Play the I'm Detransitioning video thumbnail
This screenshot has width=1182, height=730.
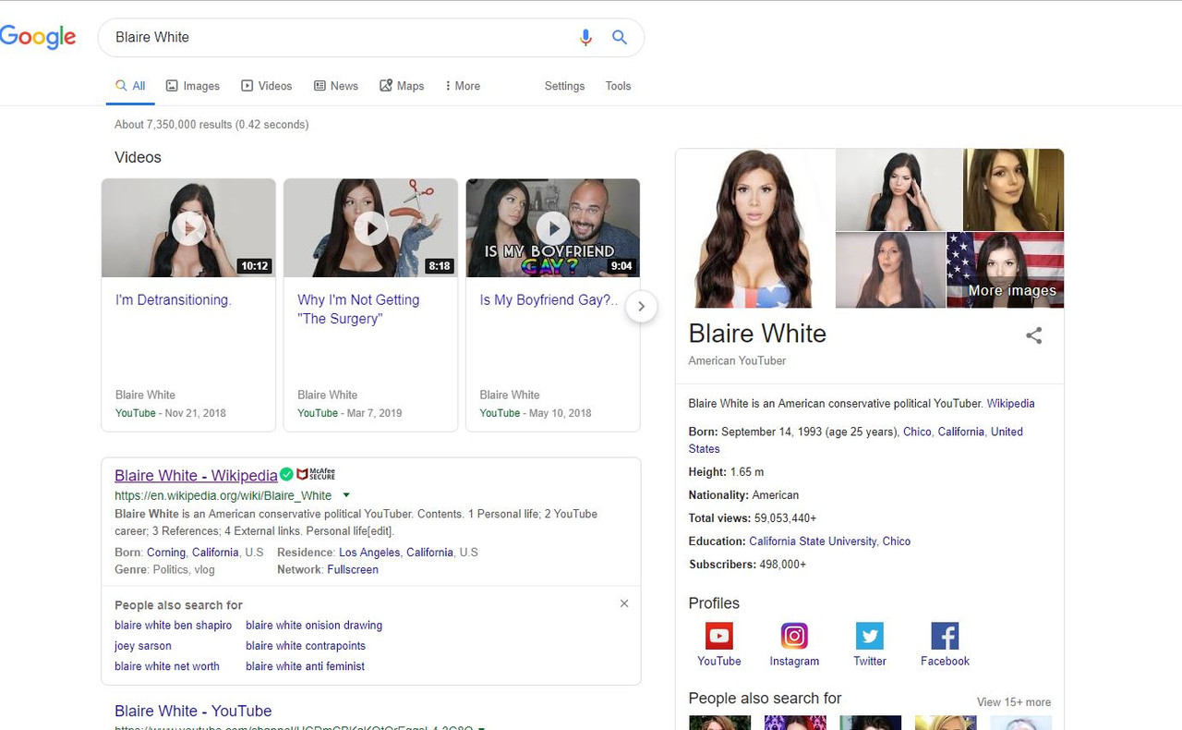pyautogui.click(x=188, y=228)
